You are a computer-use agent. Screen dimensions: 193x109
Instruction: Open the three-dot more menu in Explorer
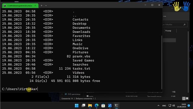pos(165,16)
